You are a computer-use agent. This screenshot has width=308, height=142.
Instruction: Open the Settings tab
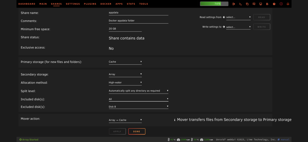pyautogui.click(x=73, y=4)
